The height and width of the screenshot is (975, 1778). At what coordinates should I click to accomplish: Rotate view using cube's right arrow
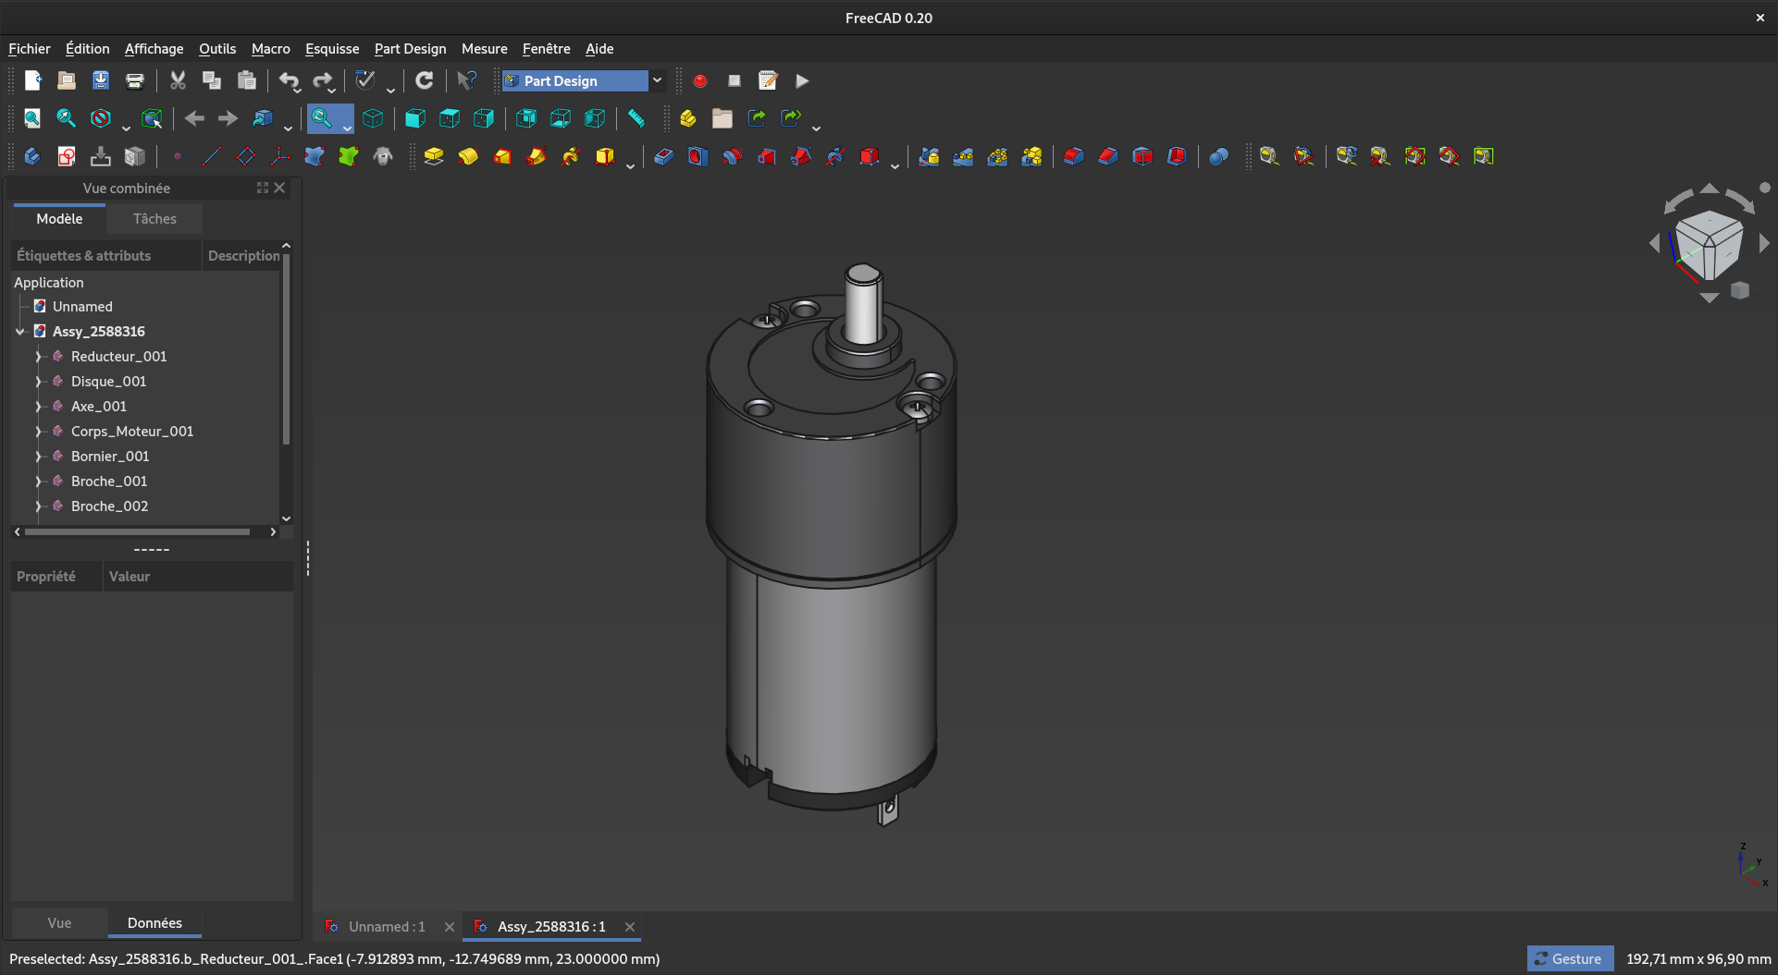click(1764, 243)
